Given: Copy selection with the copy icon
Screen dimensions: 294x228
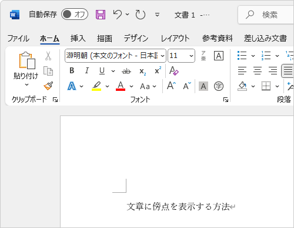Looking at the screenshot, I should 48,71.
